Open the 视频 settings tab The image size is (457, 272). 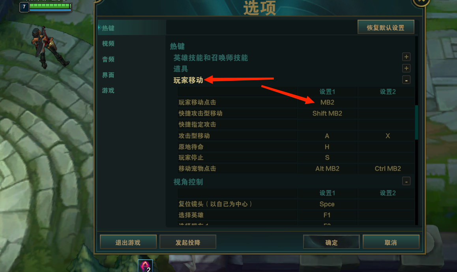[x=108, y=44]
